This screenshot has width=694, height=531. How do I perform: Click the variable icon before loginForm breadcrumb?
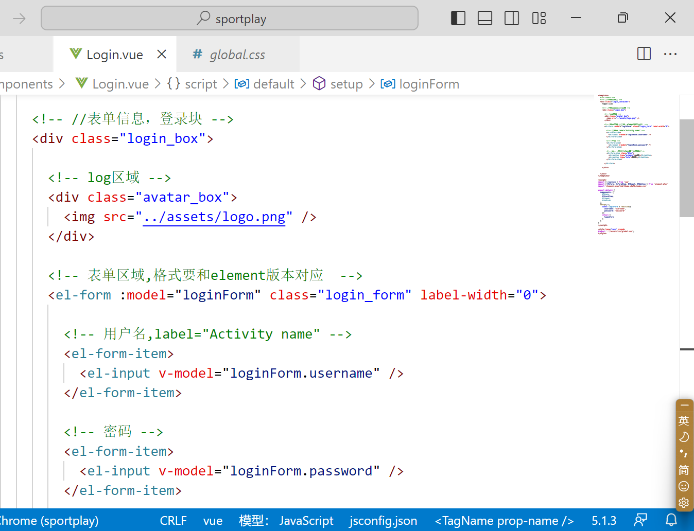[388, 84]
